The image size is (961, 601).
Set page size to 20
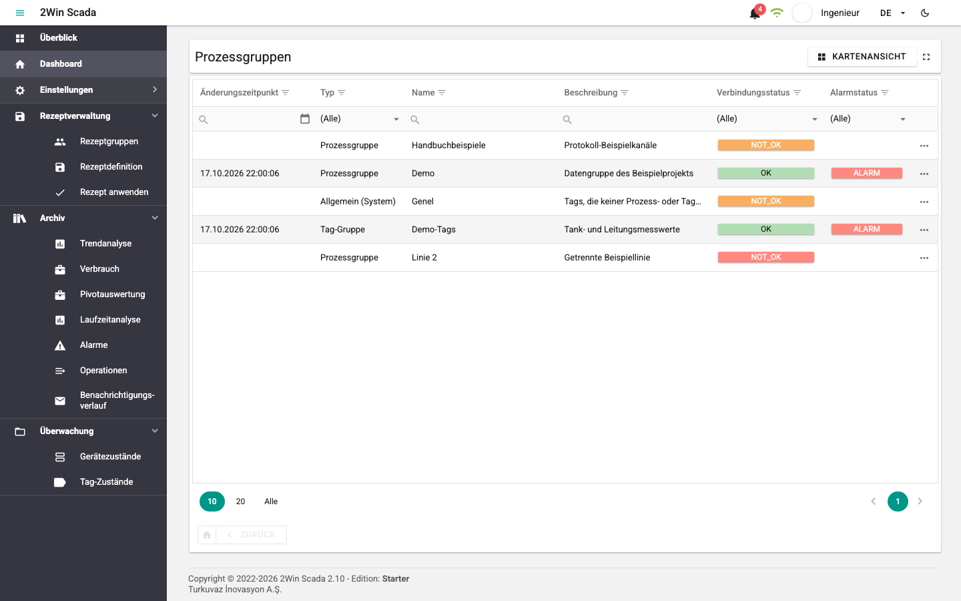tap(240, 502)
